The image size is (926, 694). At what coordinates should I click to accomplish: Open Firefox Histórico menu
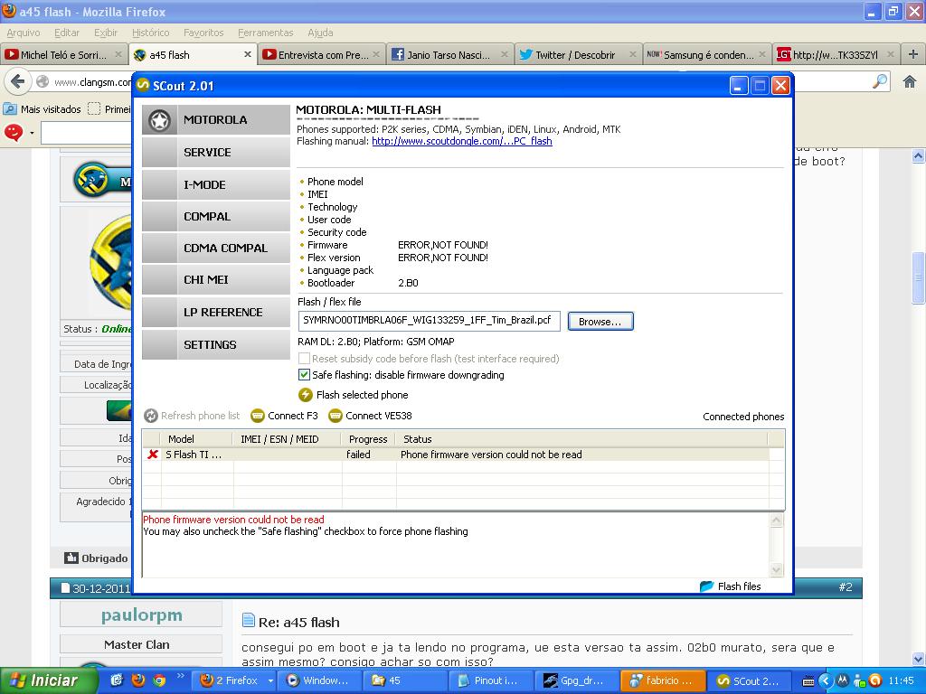[151, 33]
